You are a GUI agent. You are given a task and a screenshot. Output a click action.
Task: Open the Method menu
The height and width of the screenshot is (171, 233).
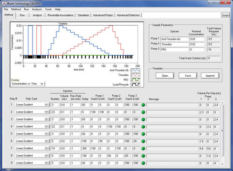point(16,9)
